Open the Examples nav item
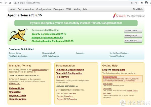This screenshot has width=151, height=107. 58,9
